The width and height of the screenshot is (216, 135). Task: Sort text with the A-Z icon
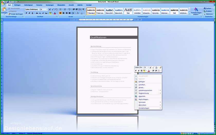click(80, 9)
